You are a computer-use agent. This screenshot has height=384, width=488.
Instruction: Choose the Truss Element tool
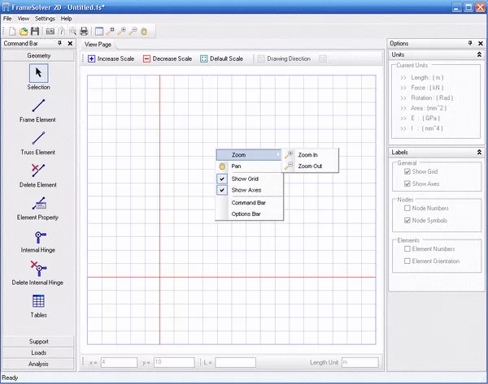click(38, 143)
